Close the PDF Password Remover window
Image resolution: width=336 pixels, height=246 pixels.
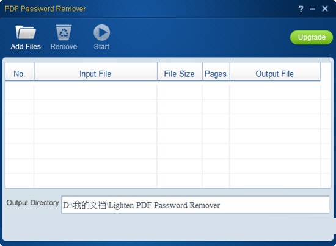tap(325, 9)
